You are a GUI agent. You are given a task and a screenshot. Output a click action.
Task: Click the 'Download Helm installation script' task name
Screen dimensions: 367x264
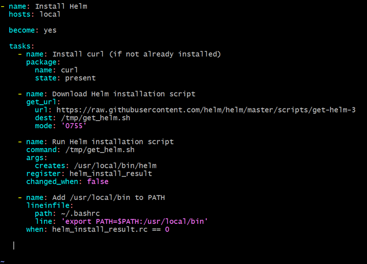point(123,94)
